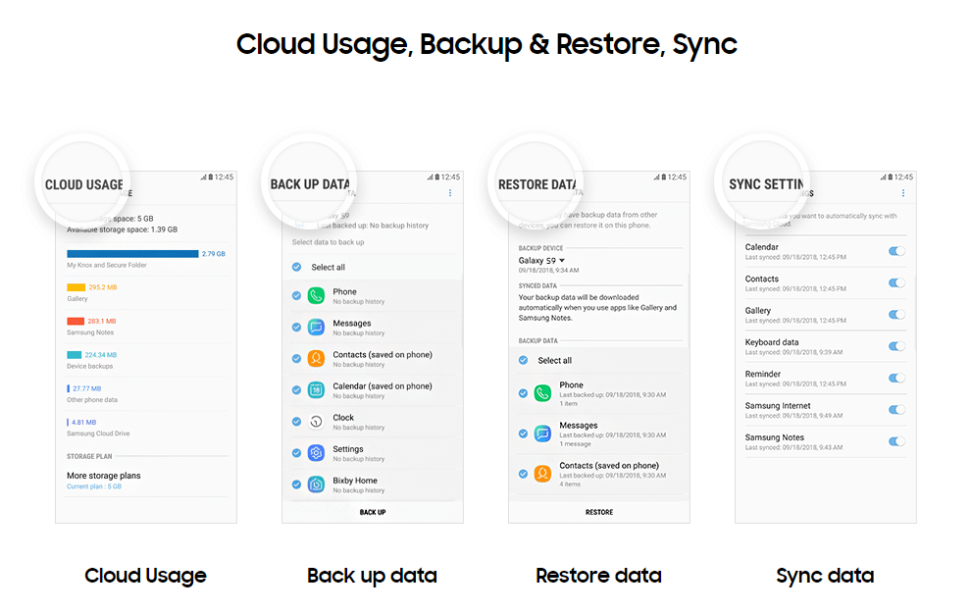Tap the Bixby Home icon in Back up data
Screen dimensions: 971x611
[316, 484]
